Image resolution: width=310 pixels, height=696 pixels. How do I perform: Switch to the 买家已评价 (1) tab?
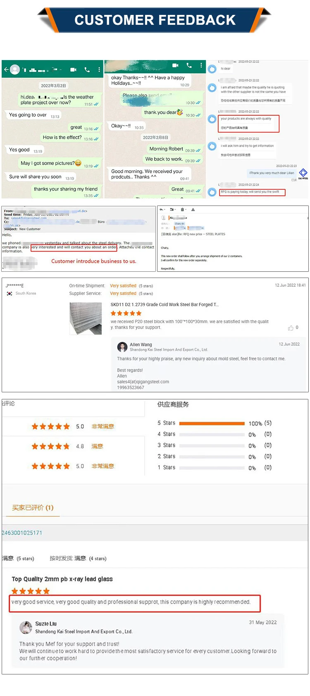(x=33, y=508)
